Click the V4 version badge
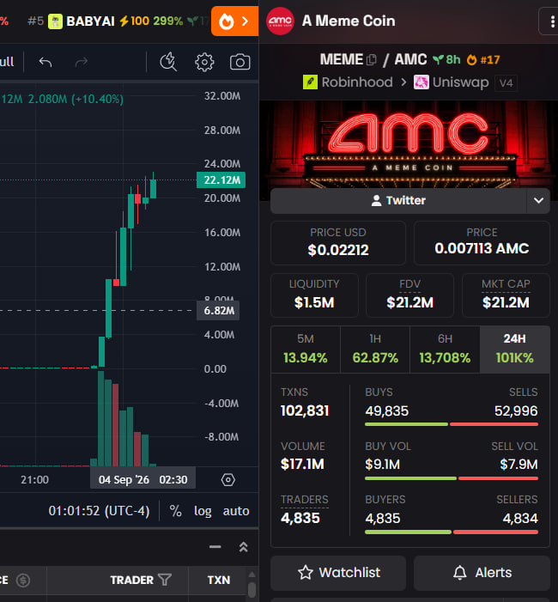558x602 pixels. coord(506,83)
